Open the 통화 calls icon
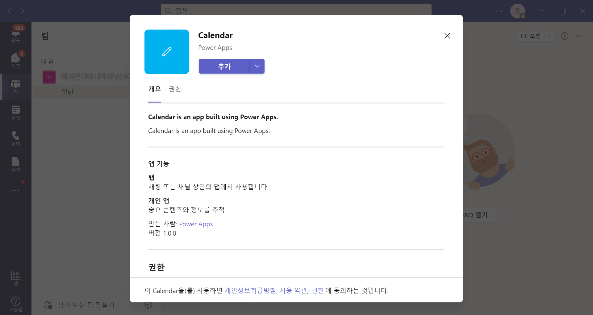 coord(16,138)
